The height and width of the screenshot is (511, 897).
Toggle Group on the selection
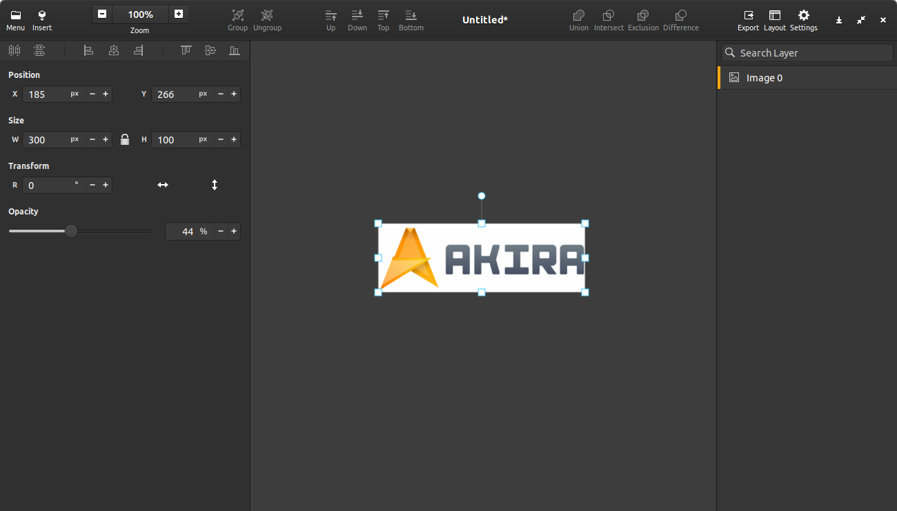coord(237,19)
